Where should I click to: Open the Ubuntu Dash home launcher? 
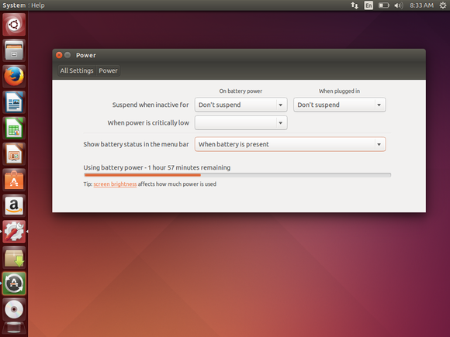coord(14,25)
